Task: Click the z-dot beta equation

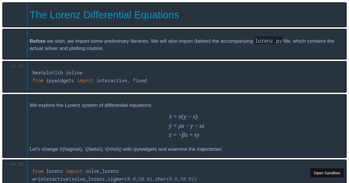Action: point(184,135)
